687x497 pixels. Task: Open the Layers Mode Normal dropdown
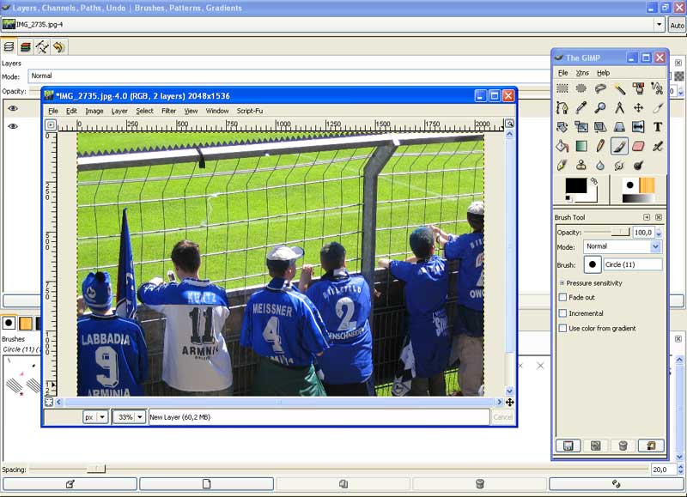[x=289, y=76]
